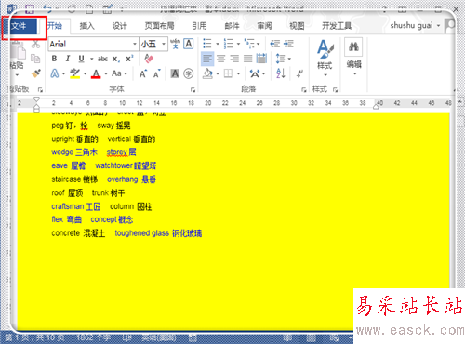This screenshot has width=465, height=344.
Task: Apply character shading (gray A)
Action: click(175, 73)
